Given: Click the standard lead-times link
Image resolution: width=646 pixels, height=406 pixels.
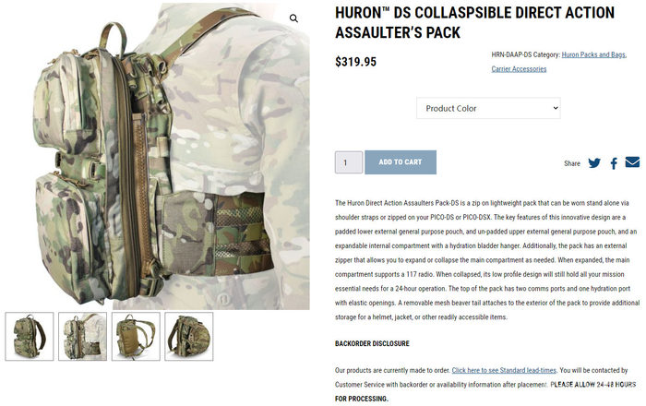Looking at the screenshot, I should coord(504,370).
